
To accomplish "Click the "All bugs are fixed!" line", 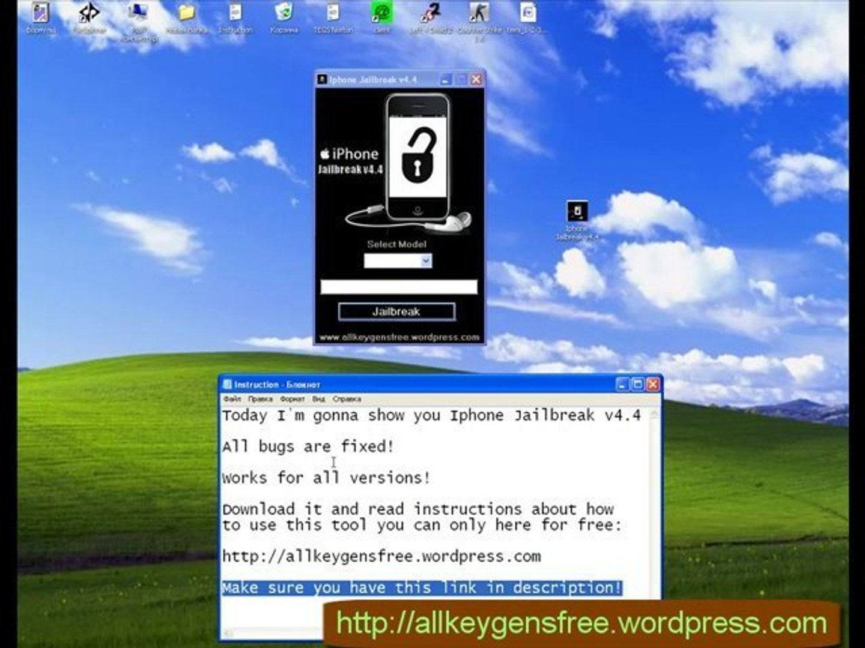I will [x=308, y=446].
